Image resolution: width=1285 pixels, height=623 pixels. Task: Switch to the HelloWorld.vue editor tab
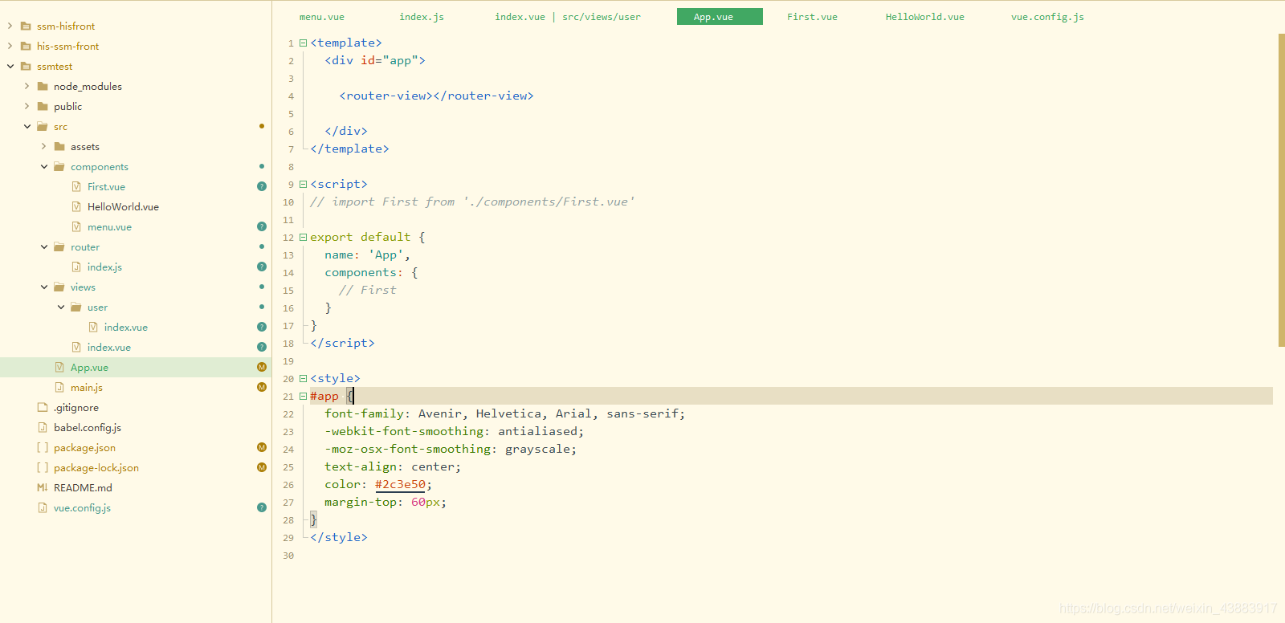(925, 17)
